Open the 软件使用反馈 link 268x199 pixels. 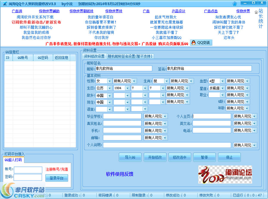tap(119, 174)
